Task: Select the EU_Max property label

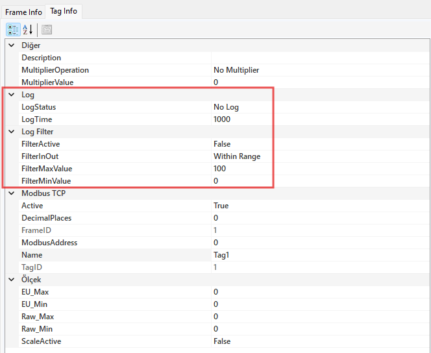Action: tap(35, 292)
